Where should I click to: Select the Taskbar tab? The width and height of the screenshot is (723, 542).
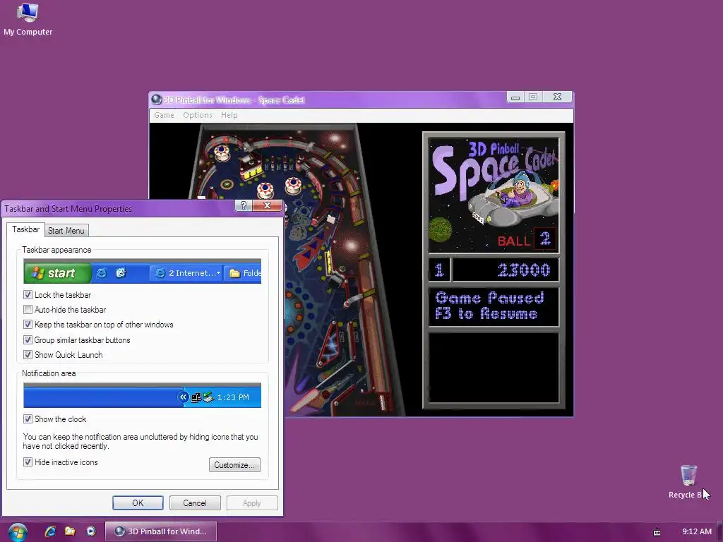[26, 229]
